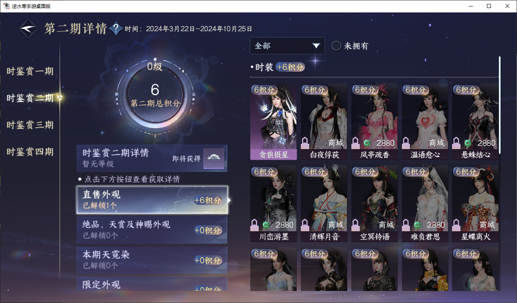517x303 pixels.
Task: Switch to 时鉴赏三期 tab
Action: (x=30, y=125)
